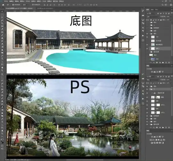Click Vibrance icon in lower Adjustments panel
Viewport: 173px width, 161px height.
tap(163, 137)
